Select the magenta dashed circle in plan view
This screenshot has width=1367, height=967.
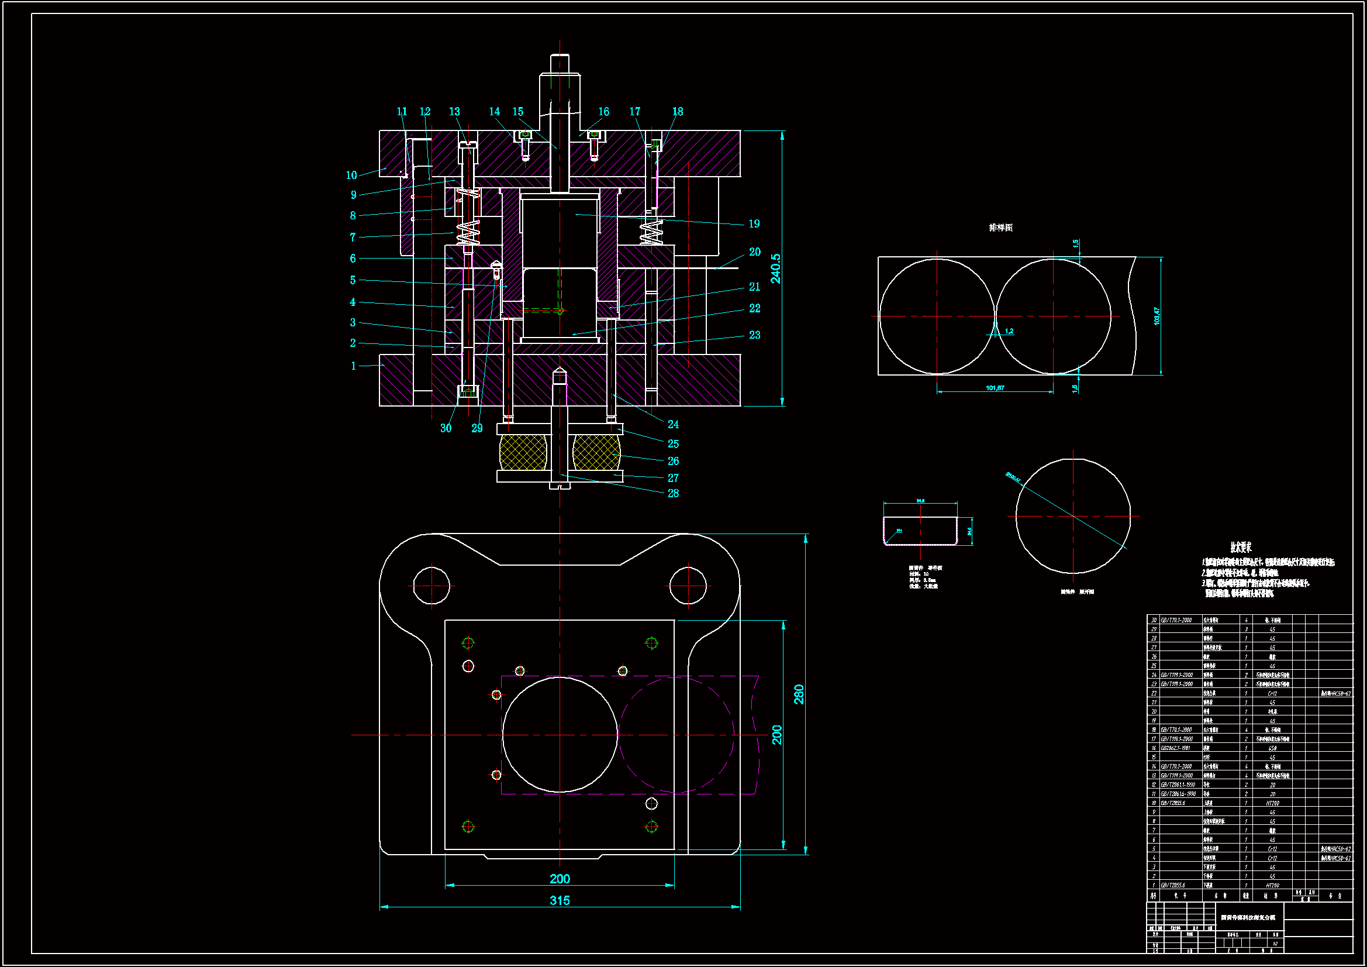click(x=676, y=734)
